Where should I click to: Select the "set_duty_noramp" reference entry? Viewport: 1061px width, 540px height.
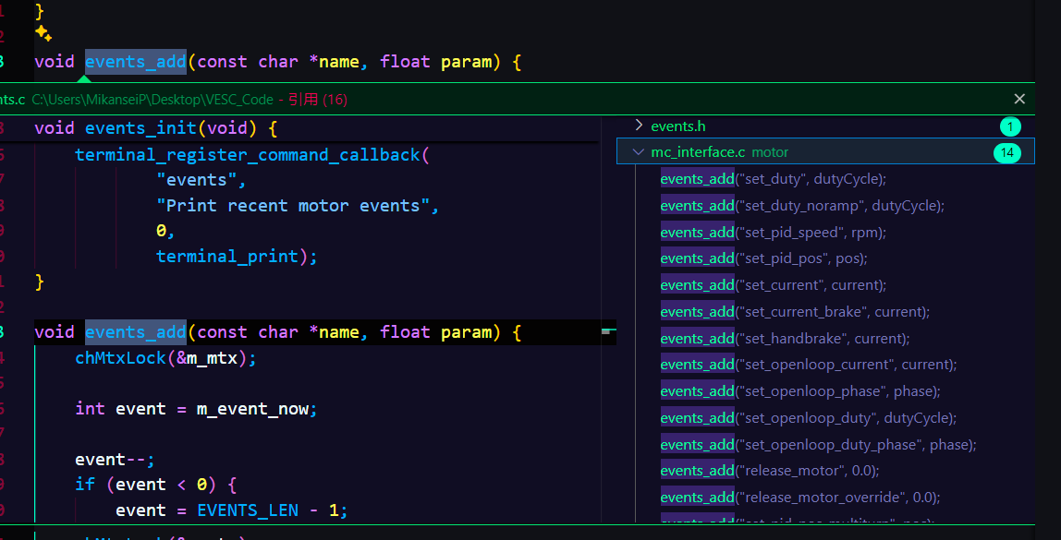[802, 206]
